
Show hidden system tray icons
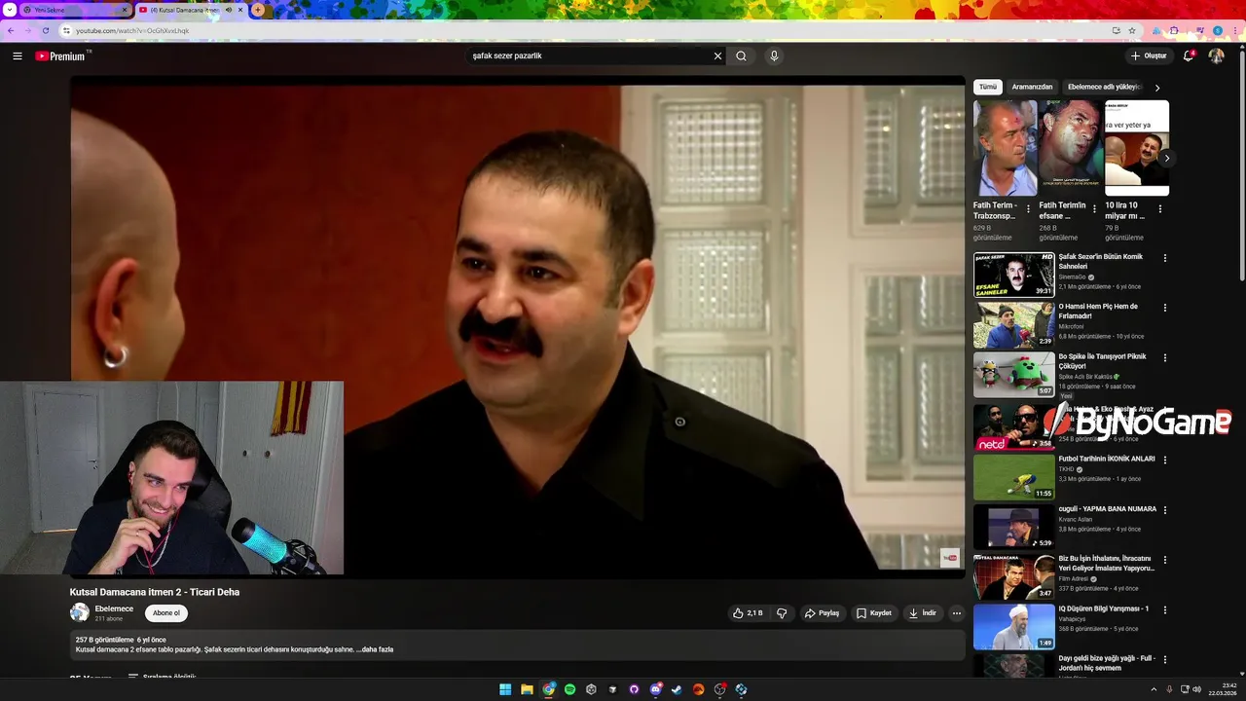(x=1154, y=689)
